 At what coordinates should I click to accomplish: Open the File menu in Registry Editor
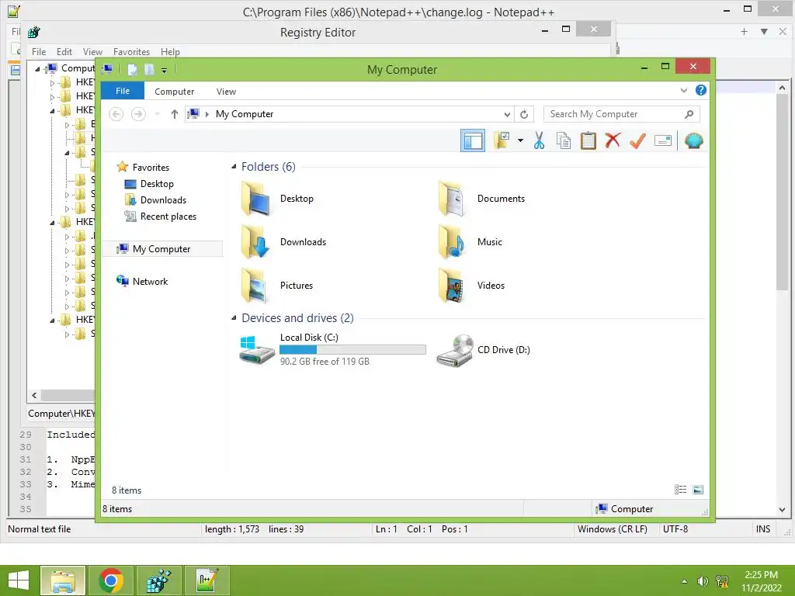pyautogui.click(x=39, y=52)
